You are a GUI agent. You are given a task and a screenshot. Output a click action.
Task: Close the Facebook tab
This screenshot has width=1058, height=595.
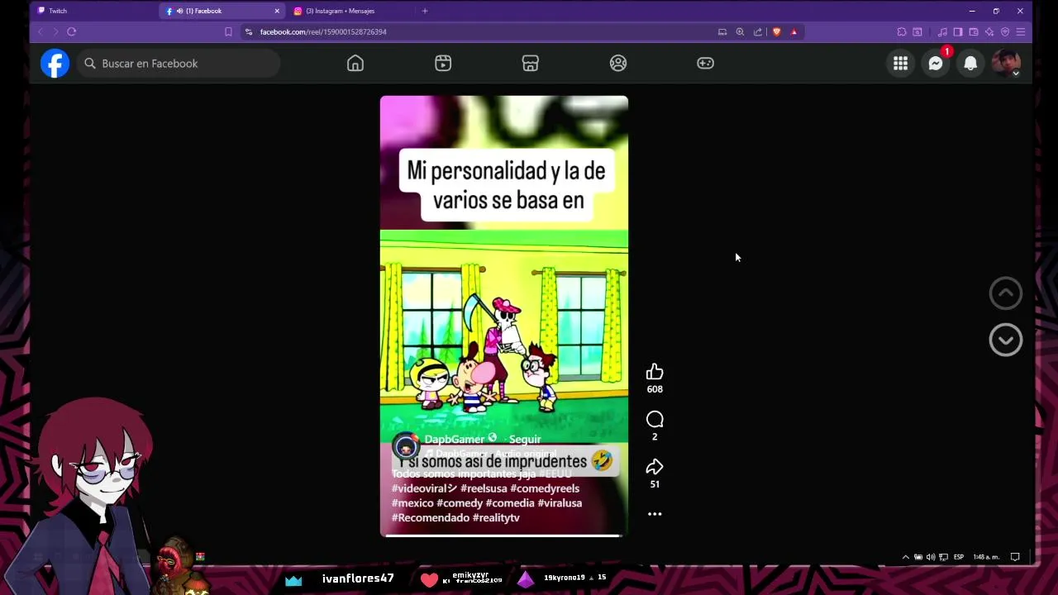coord(277,11)
